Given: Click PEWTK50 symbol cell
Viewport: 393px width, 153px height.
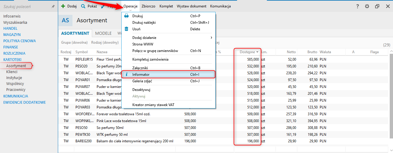Looking at the screenshot, I should [83, 134].
